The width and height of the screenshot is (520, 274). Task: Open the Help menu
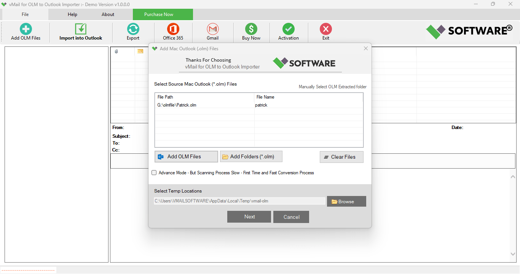(72, 14)
